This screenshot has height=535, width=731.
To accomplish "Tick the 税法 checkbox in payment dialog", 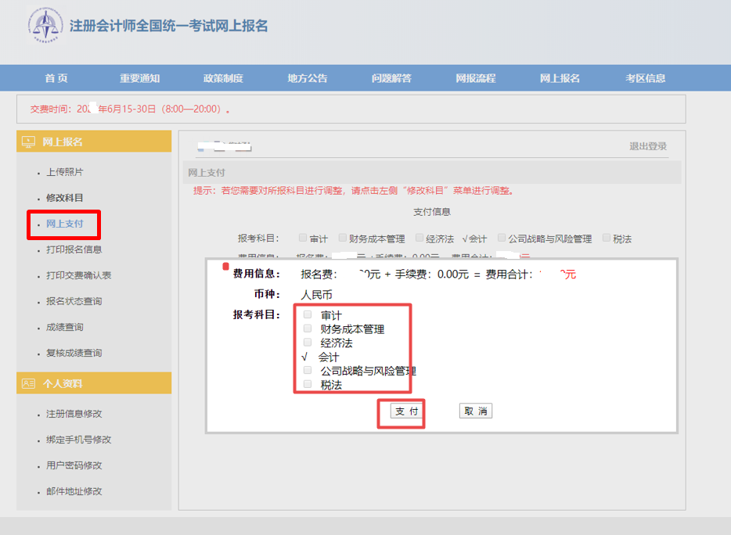I will click(308, 384).
